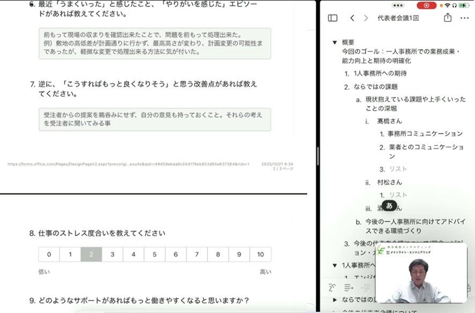The height and width of the screenshot is (313, 475).
Task: Expand the ならではの section triangle
Action: pos(335,300)
